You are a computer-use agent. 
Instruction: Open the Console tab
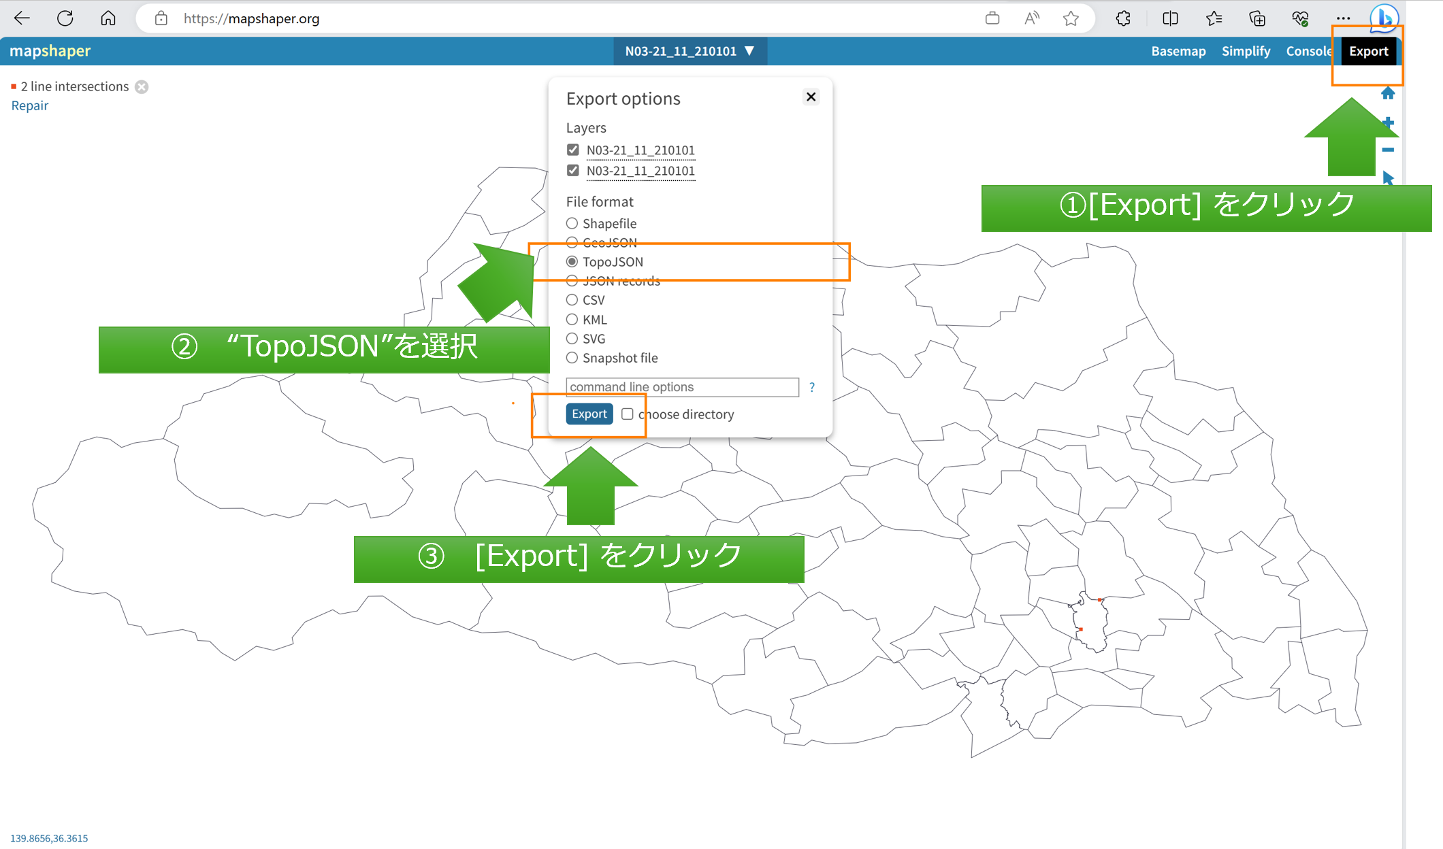(x=1308, y=51)
